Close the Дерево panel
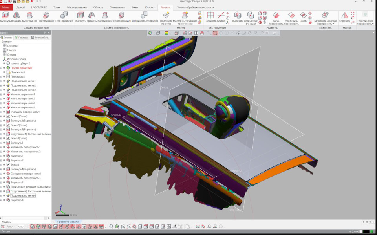 point(49,33)
